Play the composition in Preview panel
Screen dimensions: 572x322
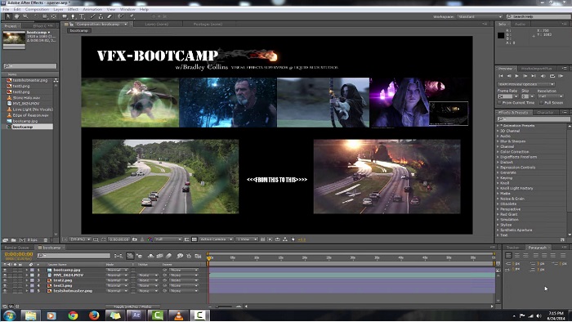pos(516,76)
